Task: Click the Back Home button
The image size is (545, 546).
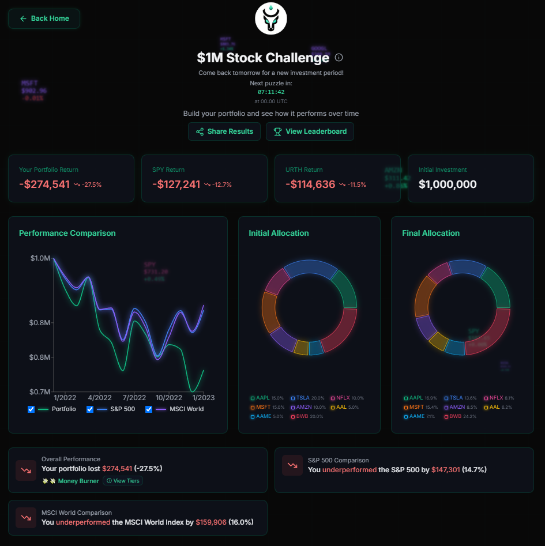Action: (x=44, y=18)
